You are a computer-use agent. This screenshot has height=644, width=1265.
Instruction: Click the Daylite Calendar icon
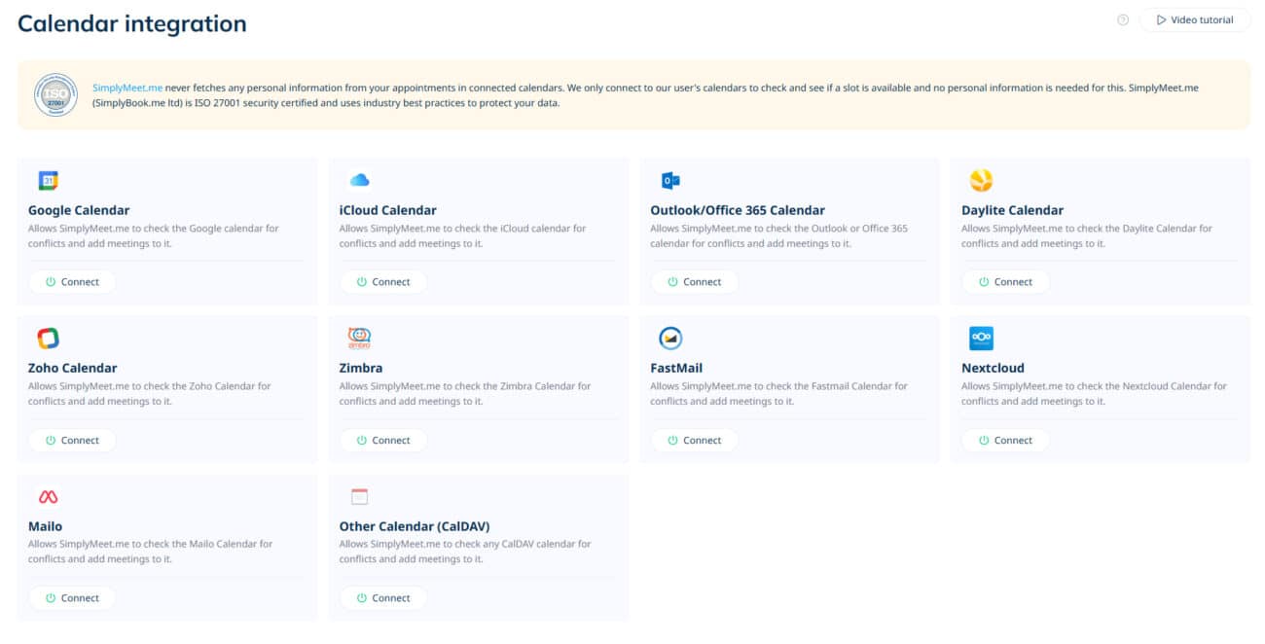[x=981, y=180]
